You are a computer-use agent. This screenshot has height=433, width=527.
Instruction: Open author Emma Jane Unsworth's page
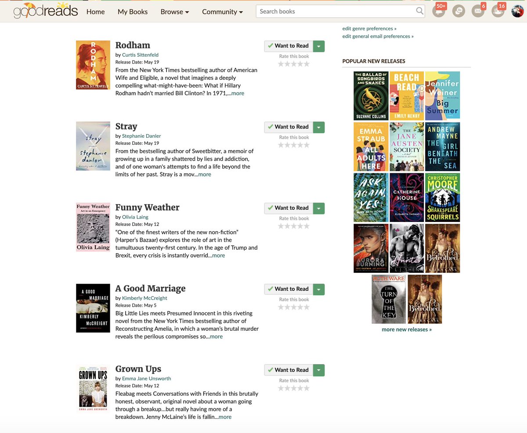click(x=146, y=379)
